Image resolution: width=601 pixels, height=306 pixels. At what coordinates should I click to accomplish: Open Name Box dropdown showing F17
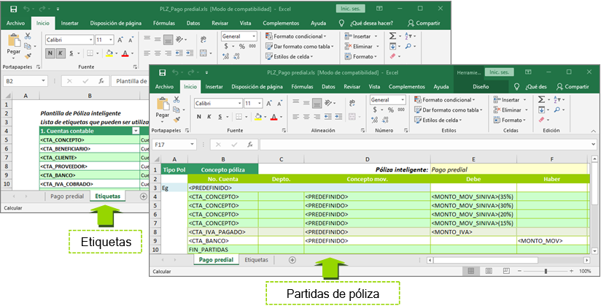(x=193, y=145)
